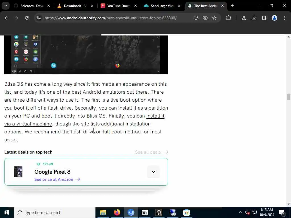Click the address bar URL
Screen dimensions: 291x218
[x=111, y=18]
